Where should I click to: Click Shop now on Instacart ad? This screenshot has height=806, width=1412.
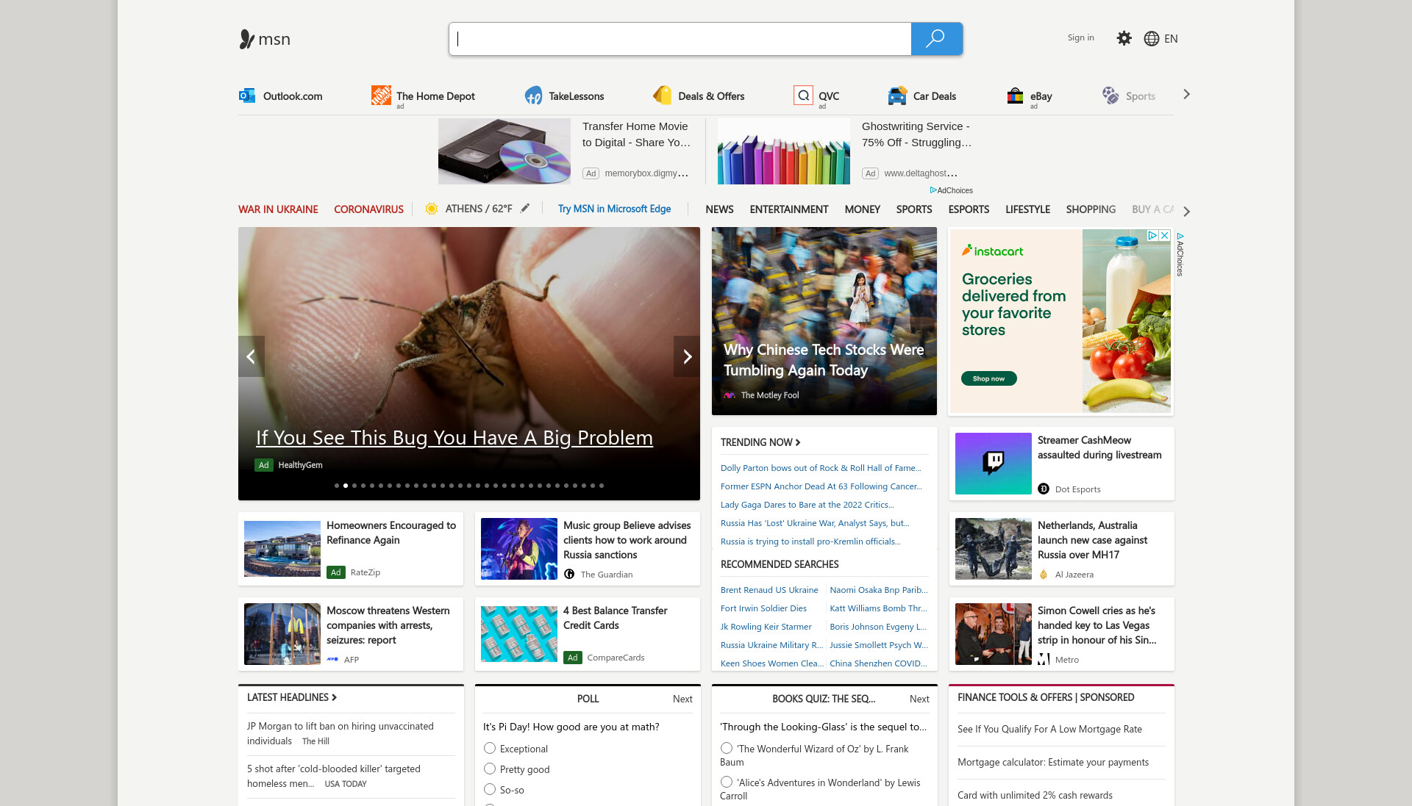pos(988,378)
